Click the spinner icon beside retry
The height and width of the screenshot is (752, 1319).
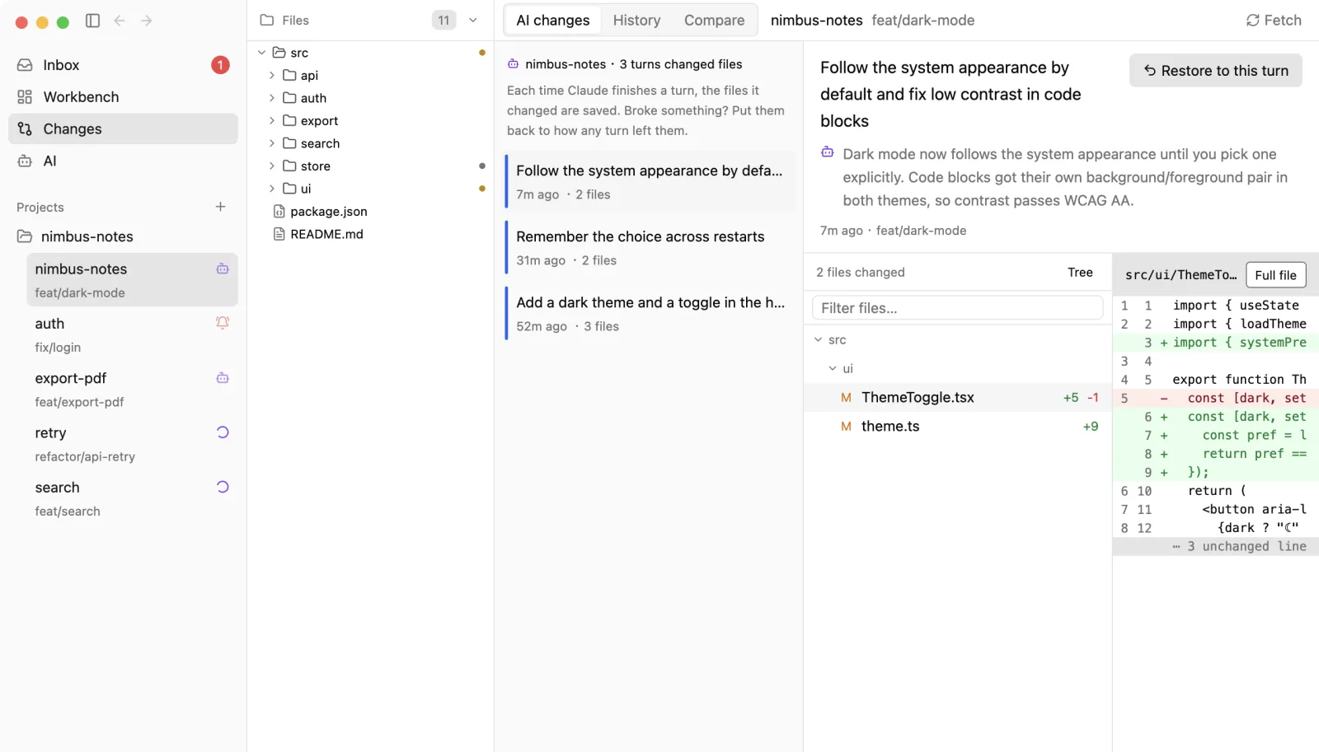point(223,432)
